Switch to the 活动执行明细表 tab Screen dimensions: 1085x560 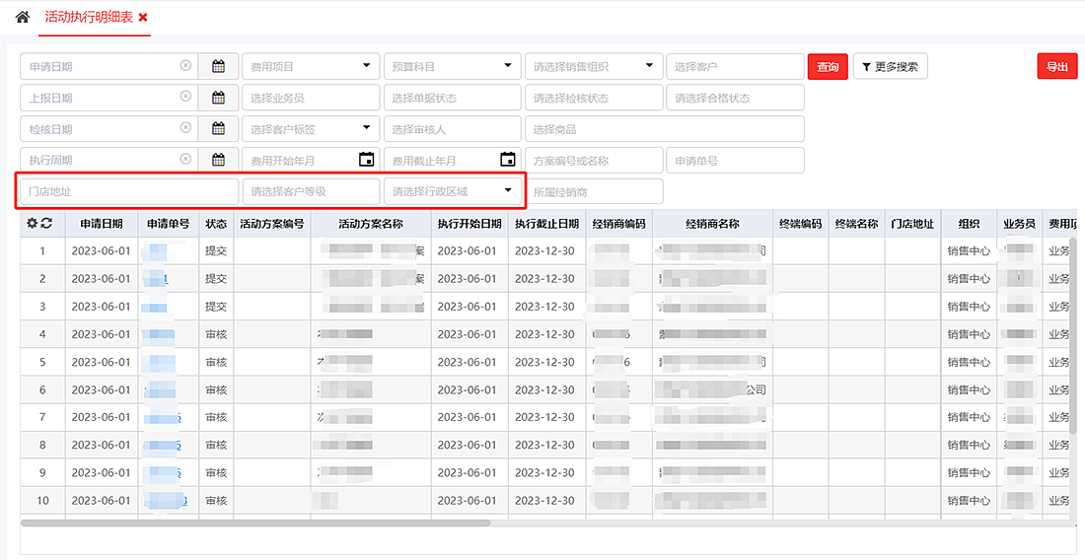pos(89,18)
